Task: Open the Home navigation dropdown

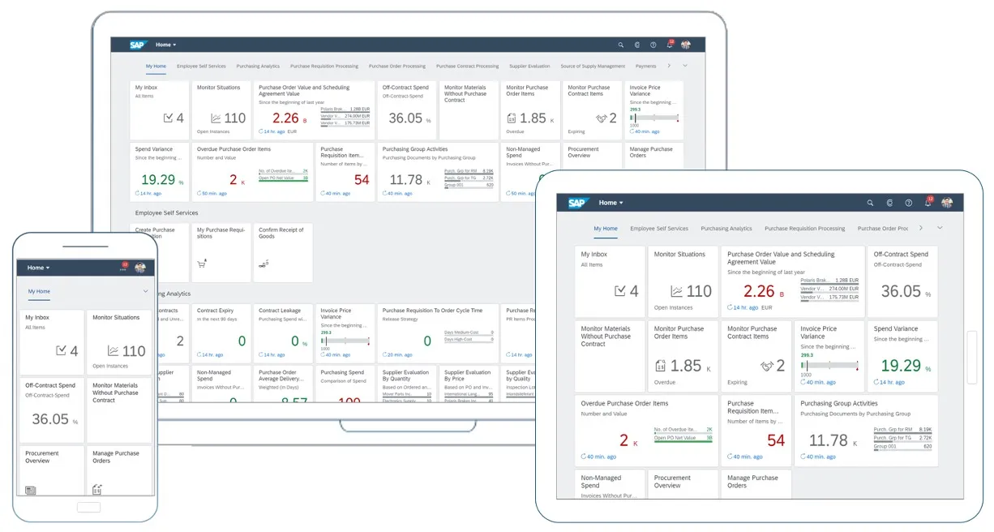Action: coord(167,45)
